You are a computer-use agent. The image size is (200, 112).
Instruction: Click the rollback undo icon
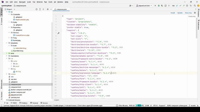(191, 6)
